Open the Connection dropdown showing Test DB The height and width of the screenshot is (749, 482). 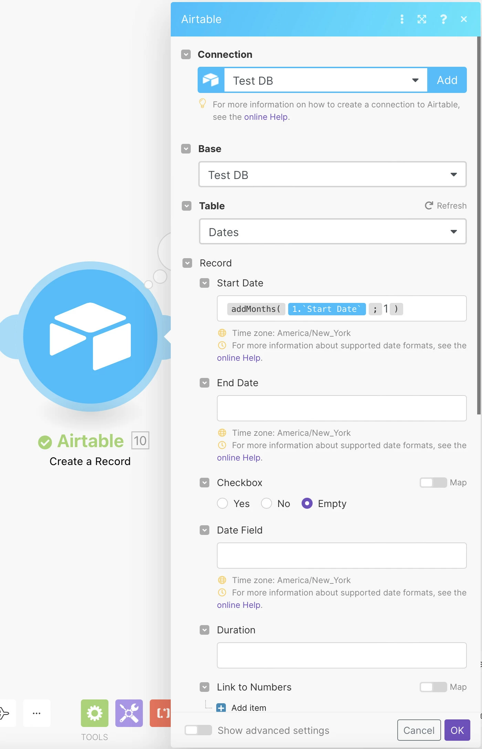[x=326, y=80]
